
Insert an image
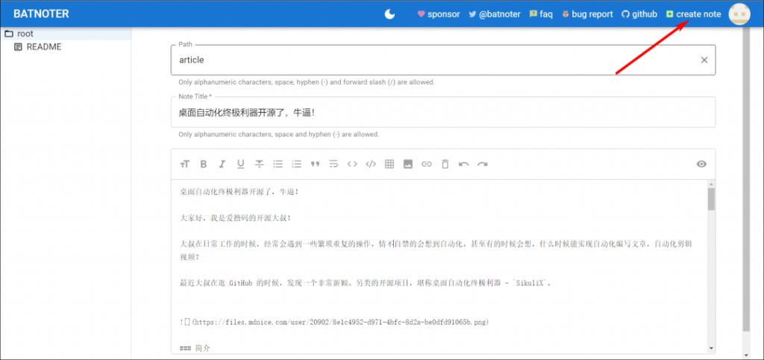[x=408, y=164]
